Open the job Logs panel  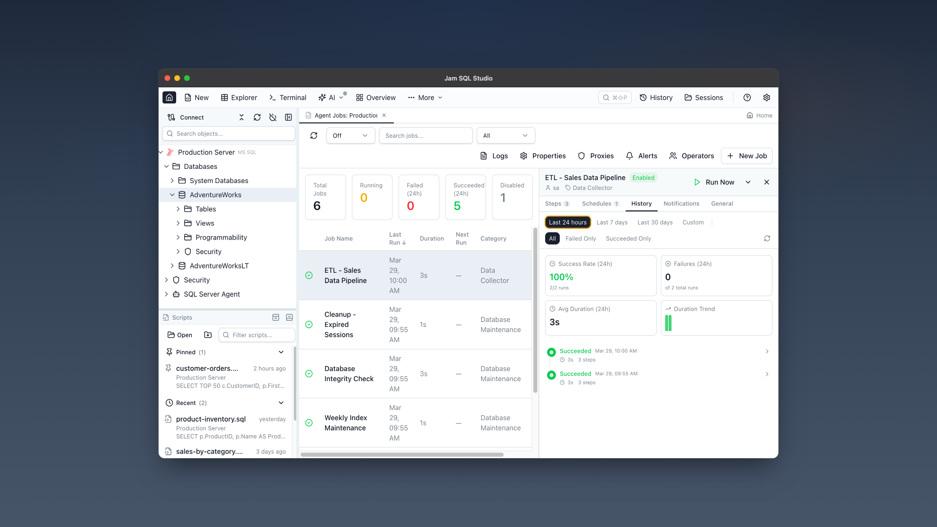point(493,156)
